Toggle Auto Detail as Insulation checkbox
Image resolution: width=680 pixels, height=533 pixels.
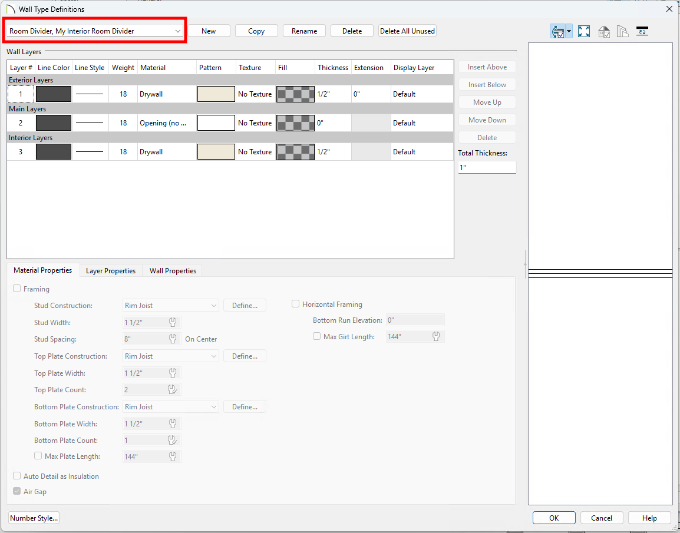[17, 476]
